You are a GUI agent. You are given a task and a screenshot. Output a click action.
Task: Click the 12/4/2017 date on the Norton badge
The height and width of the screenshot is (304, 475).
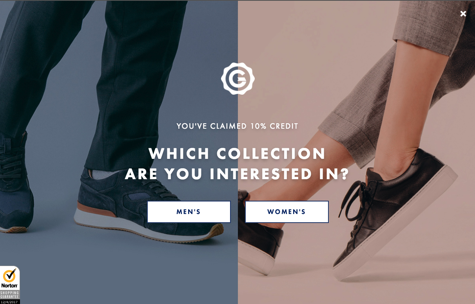9,302
